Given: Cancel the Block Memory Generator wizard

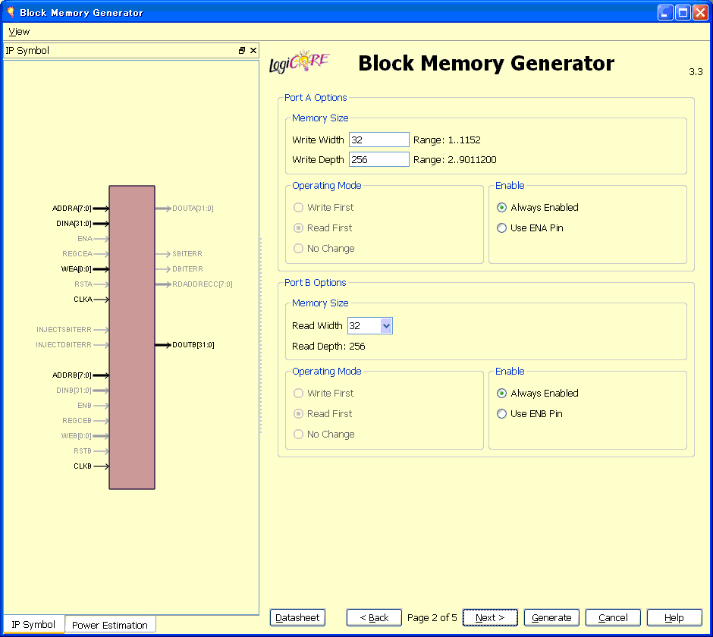Looking at the screenshot, I should click(613, 617).
